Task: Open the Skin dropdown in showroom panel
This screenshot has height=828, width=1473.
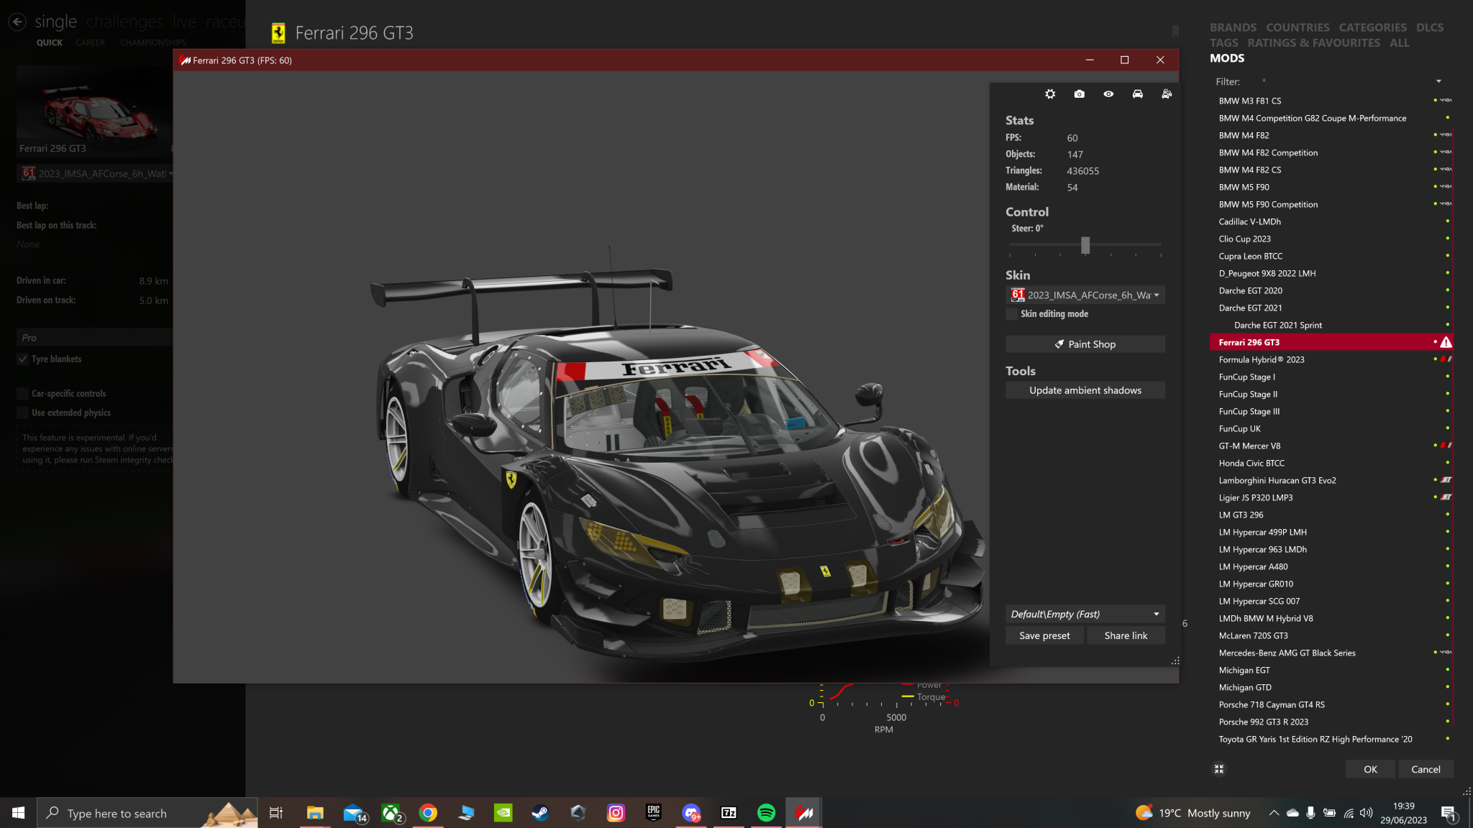Action: 1085,295
